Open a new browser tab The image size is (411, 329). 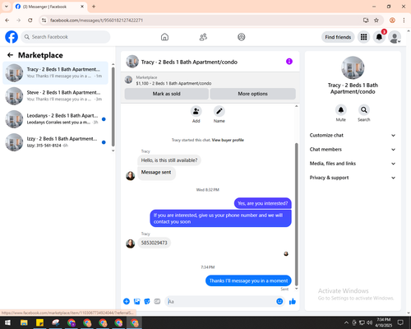pyautogui.click(x=94, y=7)
